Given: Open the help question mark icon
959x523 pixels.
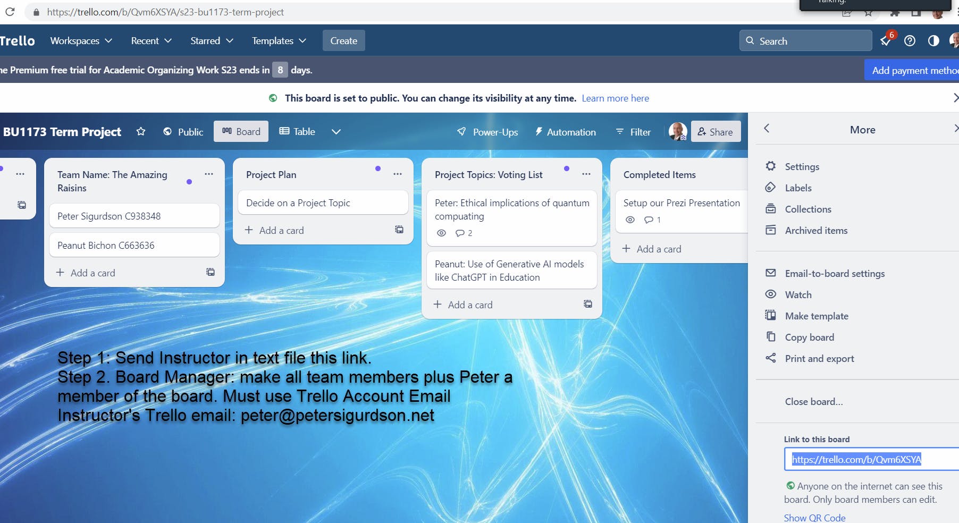Looking at the screenshot, I should (x=910, y=41).
